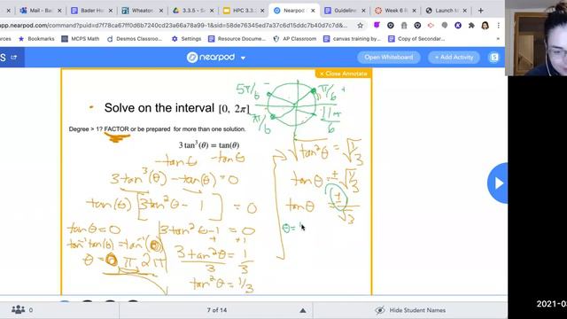
Task: Open the AP Classroom bookmark
Action: [295, 39]
